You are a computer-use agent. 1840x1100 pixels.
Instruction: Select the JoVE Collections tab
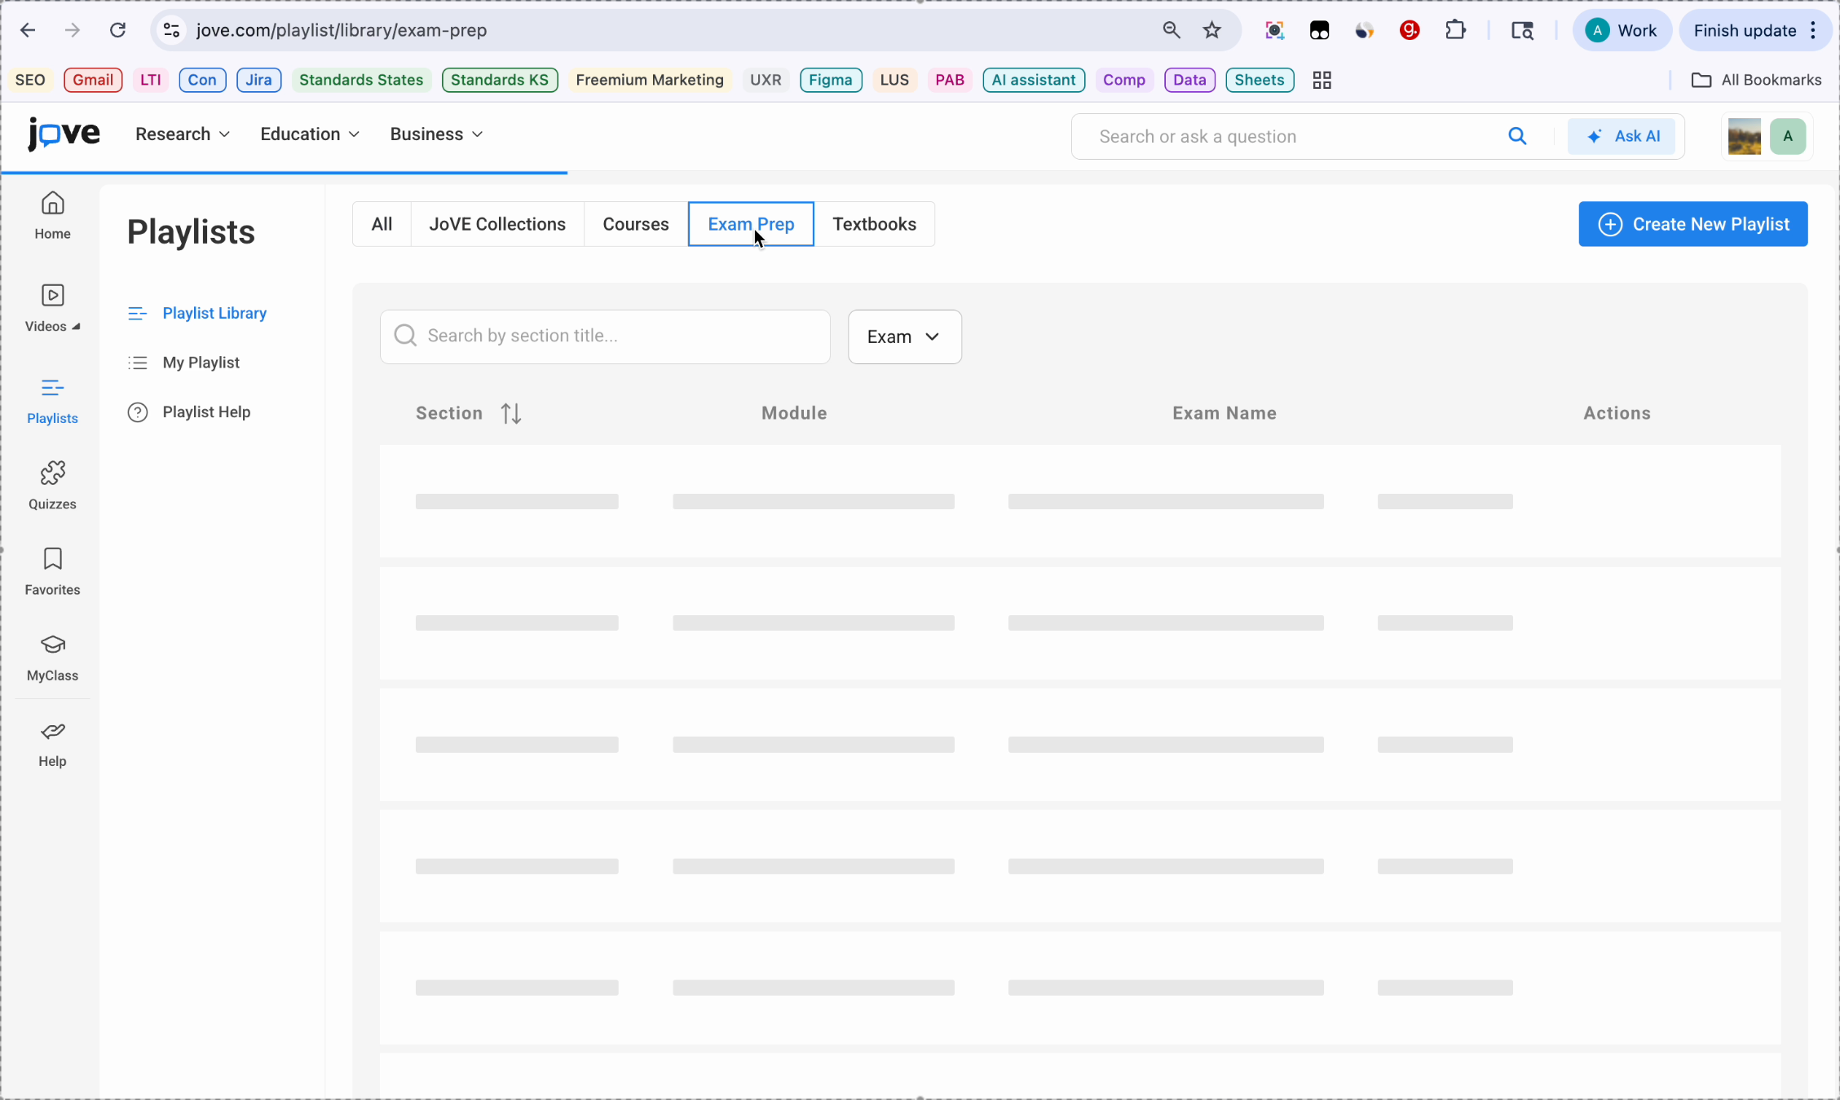pyautogui.click(x=497, y=224)
